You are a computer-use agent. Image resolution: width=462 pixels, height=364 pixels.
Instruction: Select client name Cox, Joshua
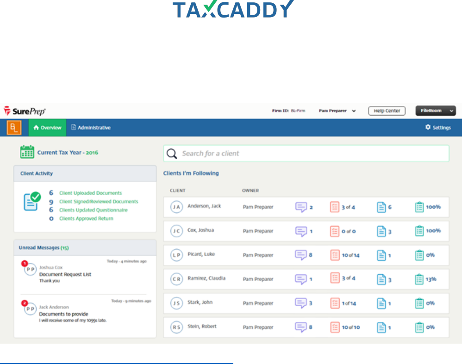tap(200, 230)
